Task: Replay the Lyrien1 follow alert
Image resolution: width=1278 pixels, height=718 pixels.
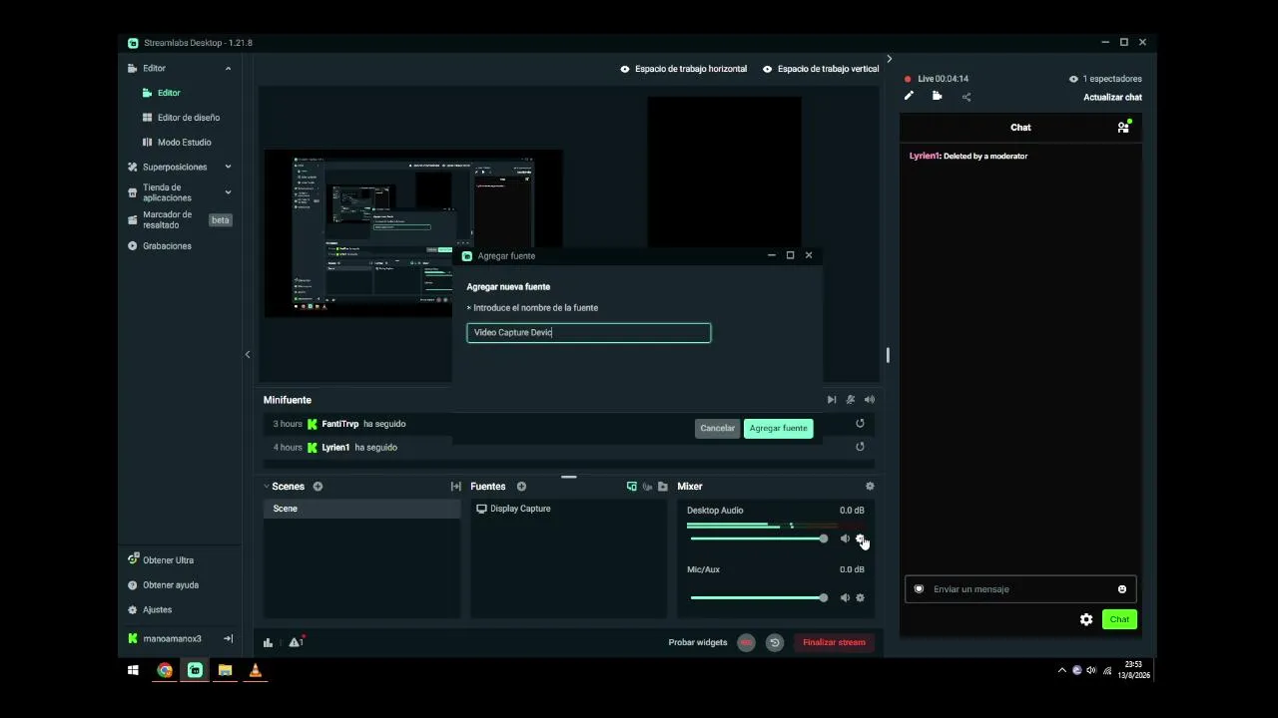Action: pos(860,447)
